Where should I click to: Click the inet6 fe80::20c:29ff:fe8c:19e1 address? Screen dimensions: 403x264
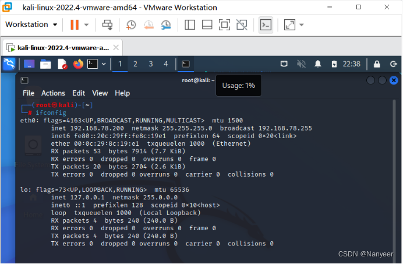tap(120, 136)
